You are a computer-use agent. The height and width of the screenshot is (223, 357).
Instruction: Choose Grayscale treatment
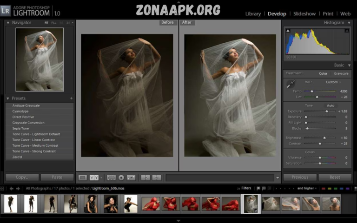[x=341, y=73]
